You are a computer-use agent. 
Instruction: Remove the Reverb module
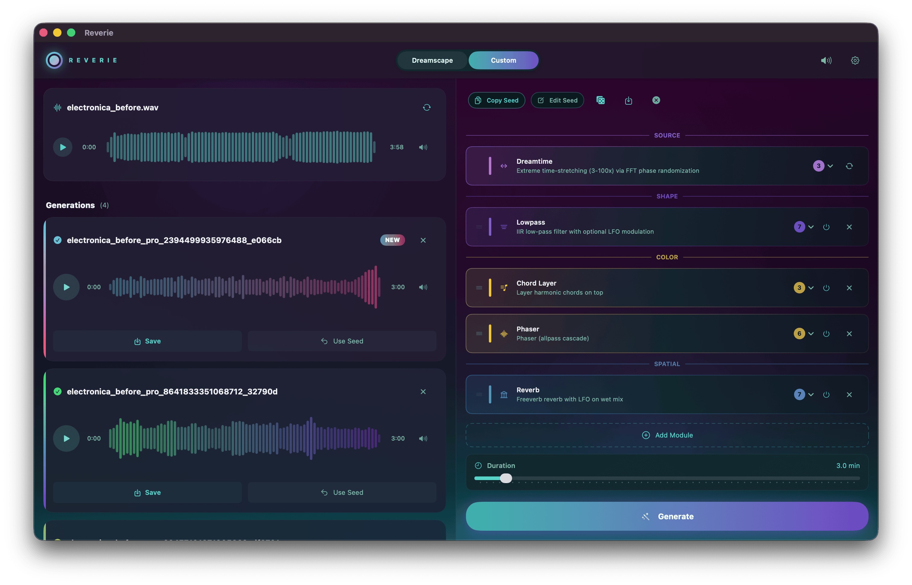pos(849,395)
